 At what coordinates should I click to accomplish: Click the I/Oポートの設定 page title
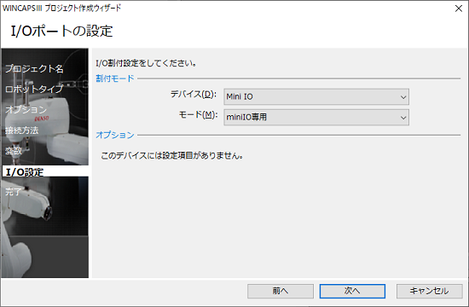[x=62, y=31]
